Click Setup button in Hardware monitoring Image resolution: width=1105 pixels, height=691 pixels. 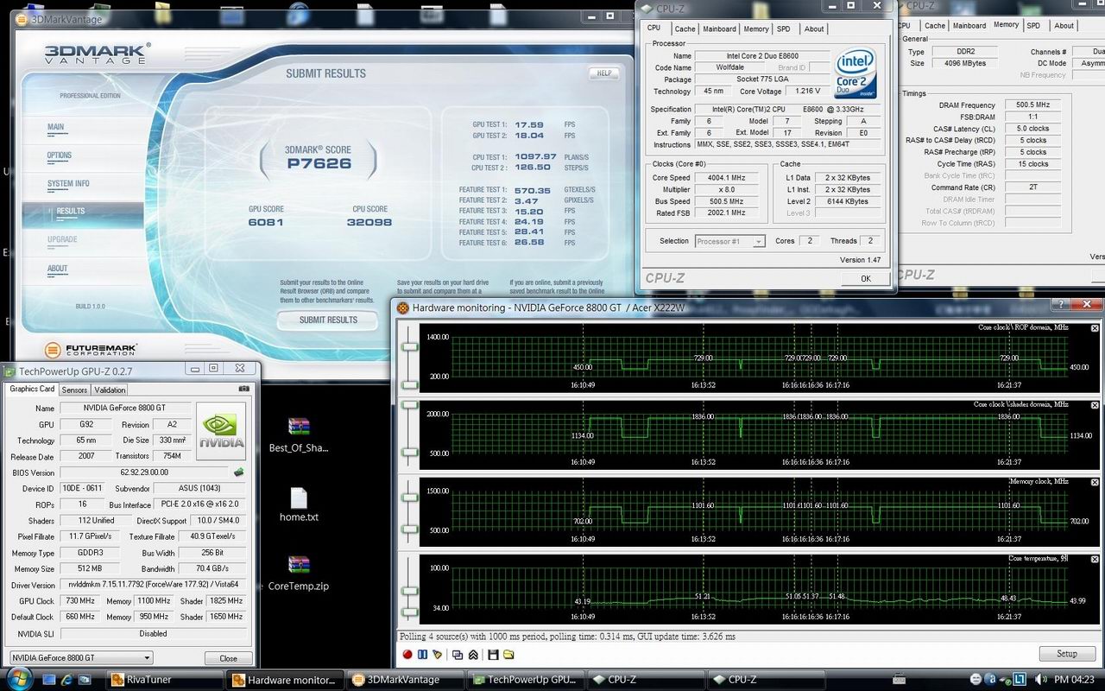[1066, 654]
